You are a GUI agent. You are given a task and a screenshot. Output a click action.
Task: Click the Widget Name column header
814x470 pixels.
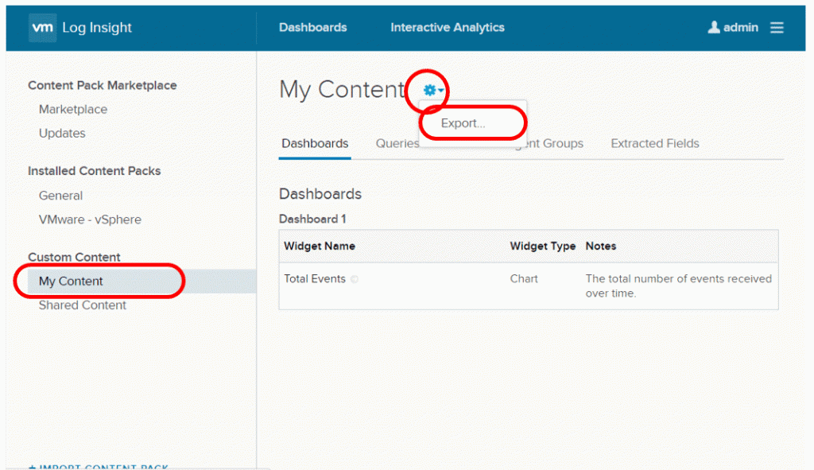pos(320,247)
